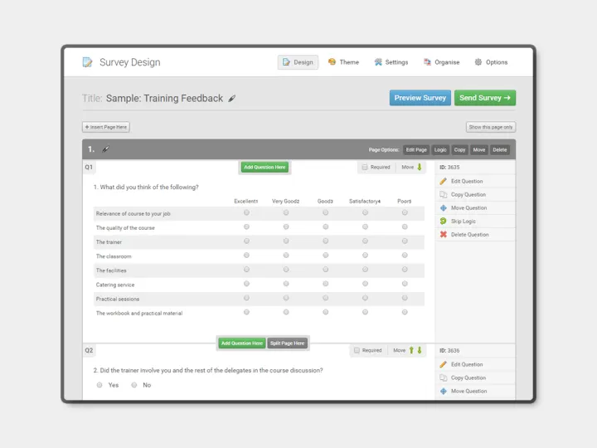597x448 pixels.
Task: Open the Settings tab
Action: coord(391,62)
